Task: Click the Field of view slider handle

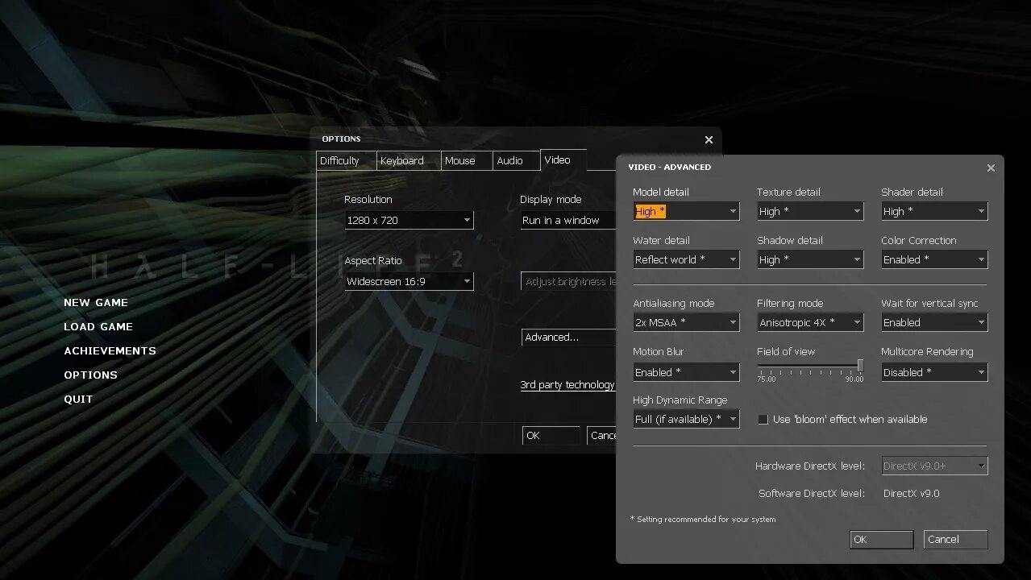Action: coord(860,365)
